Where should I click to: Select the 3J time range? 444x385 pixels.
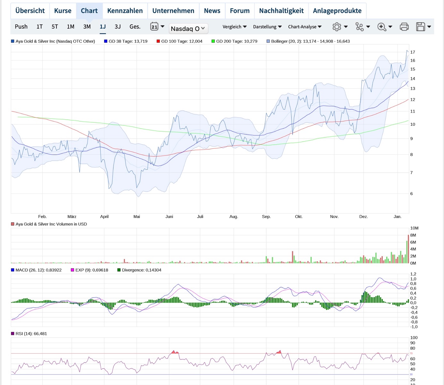tap(118, 27)
